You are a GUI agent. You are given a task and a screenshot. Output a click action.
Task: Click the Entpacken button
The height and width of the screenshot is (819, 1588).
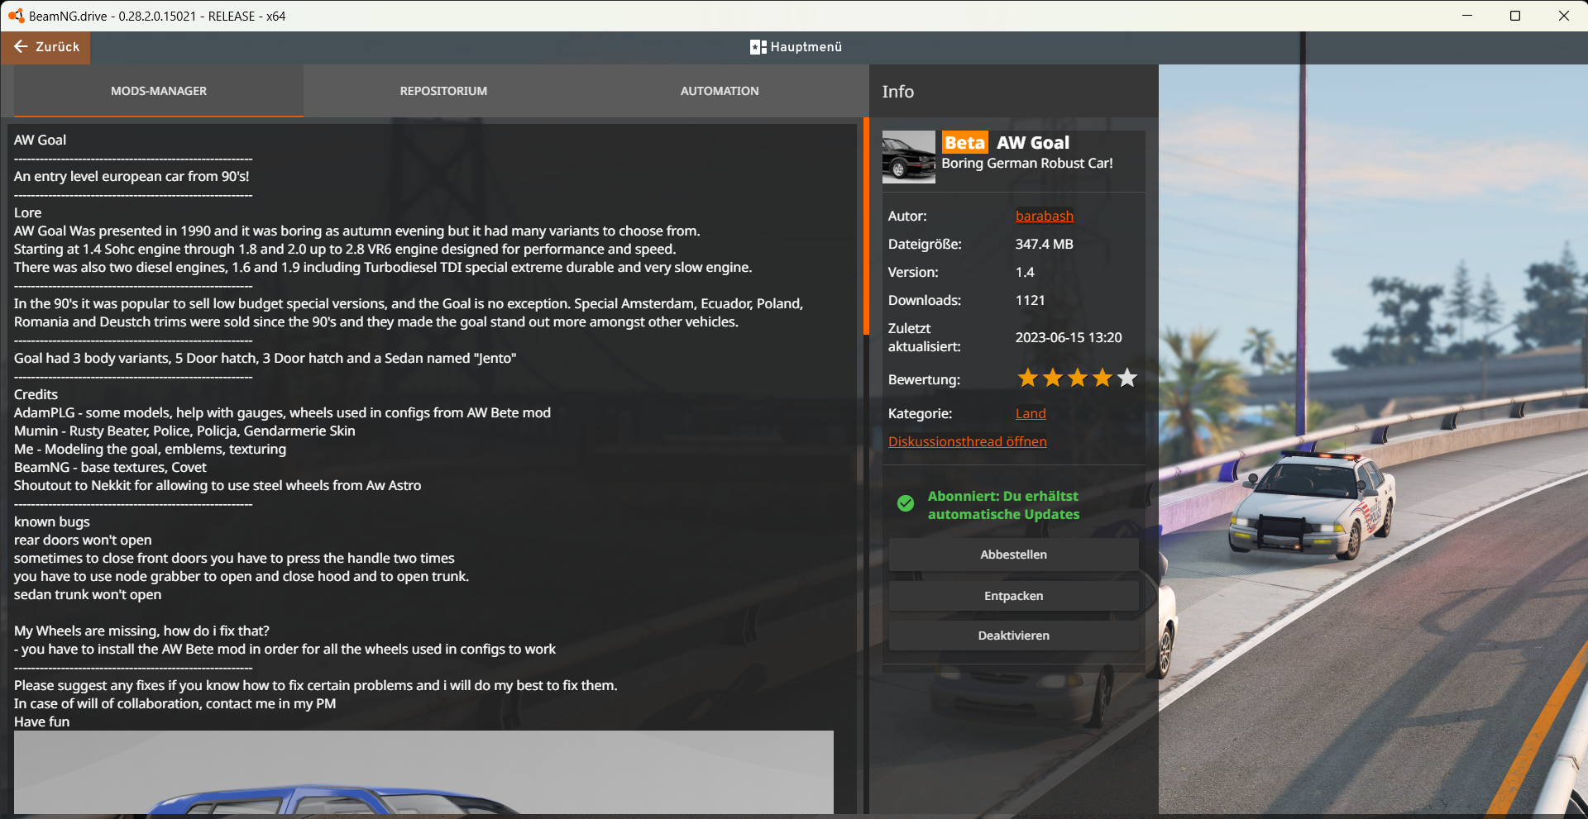[x=1013, y=596]
